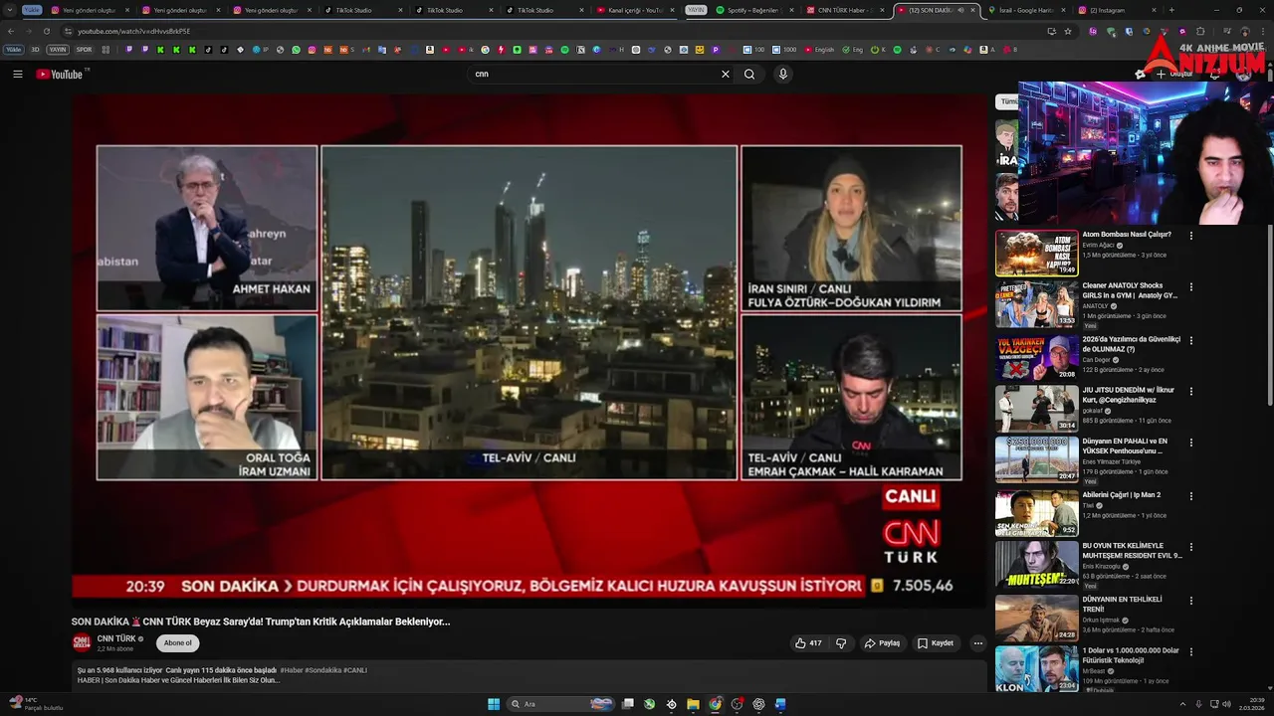The width and height of the screenshot is (1274, 716).
Task: Open Atom Bombası Nasıl Çalışır thumbnail
Action: point(1036,253)
